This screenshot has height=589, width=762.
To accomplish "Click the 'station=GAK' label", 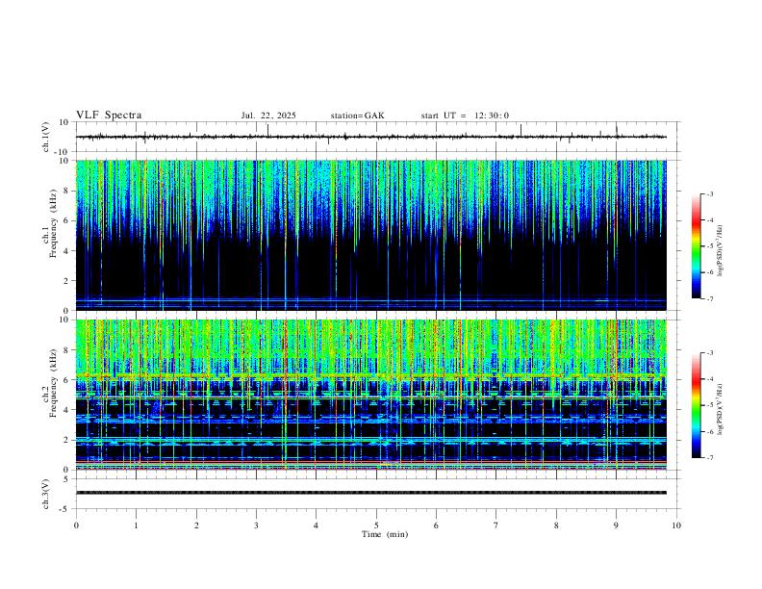I will point(357,115).
